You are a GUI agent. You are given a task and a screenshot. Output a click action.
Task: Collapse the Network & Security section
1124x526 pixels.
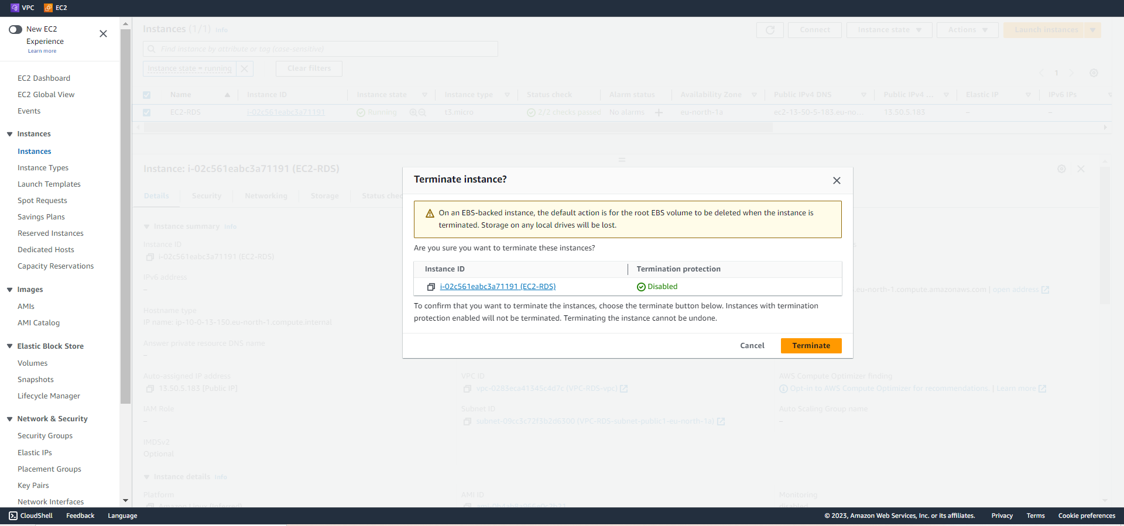[x=9, y=419]
